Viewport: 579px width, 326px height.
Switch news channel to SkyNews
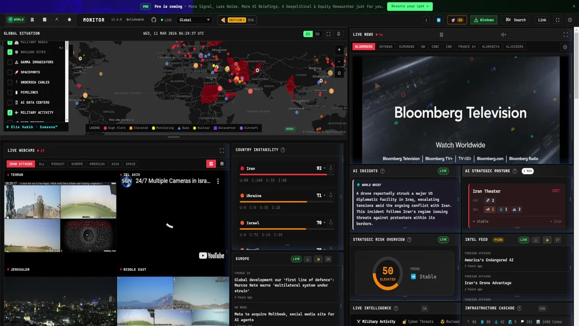[386, 47]
